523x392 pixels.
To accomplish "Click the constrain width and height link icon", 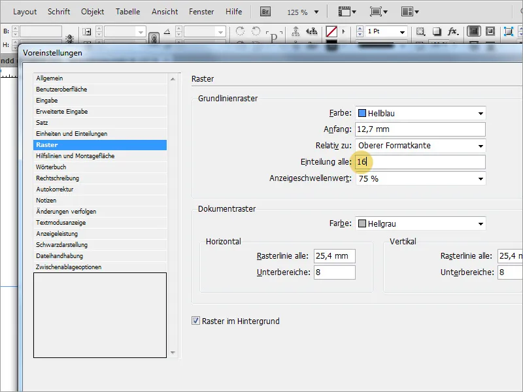I will coord(70,39).
